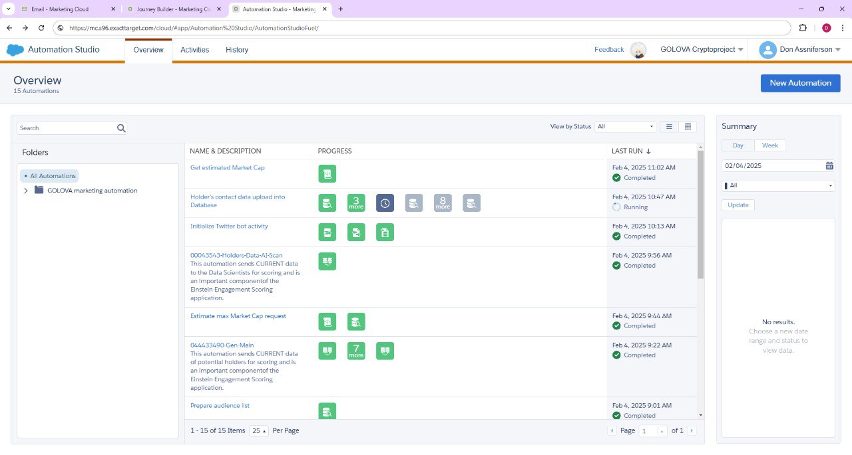Viewport: 852px width, 455px height.
Task: Click the search magnifier icon
Action: point(121,128)
